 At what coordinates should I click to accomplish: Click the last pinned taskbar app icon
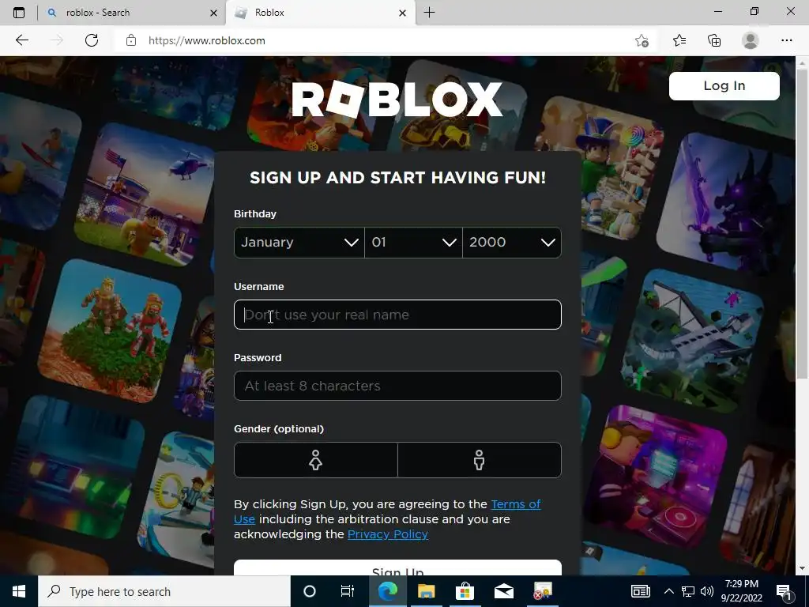pyautogui.click(x=542, y=591)
